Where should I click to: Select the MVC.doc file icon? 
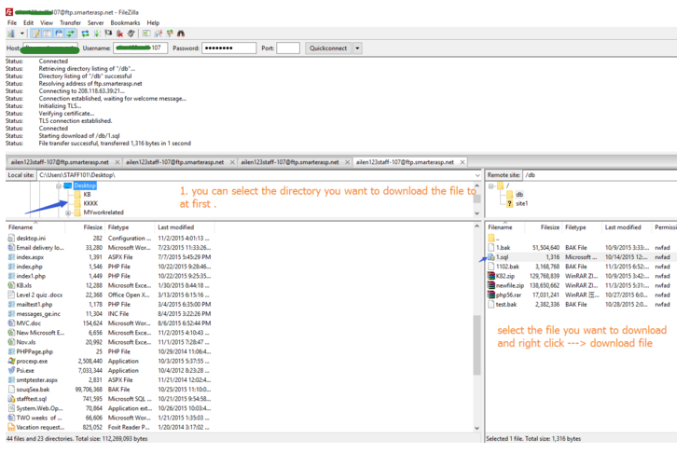[x=11, y=323]
